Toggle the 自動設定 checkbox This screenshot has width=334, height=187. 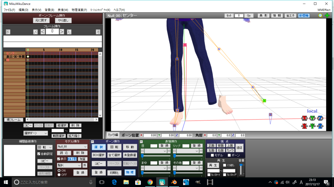[x=39, y=154]
